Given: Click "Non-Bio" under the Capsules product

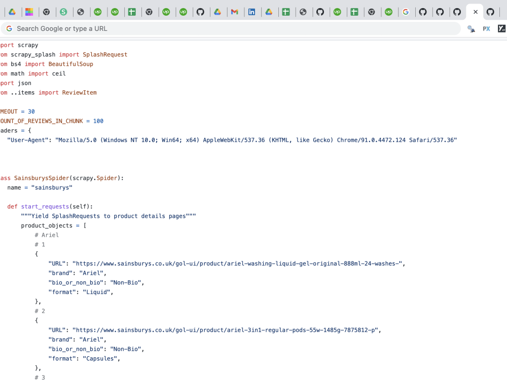Looking at the screenshot, I should [x=126, y=349].
